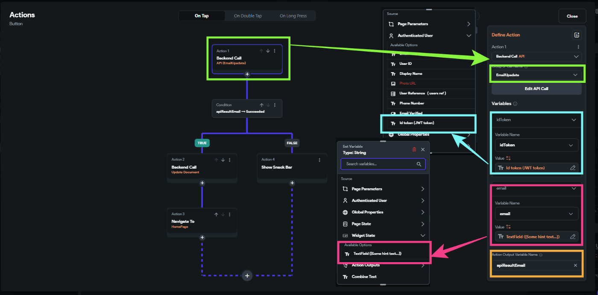Move Action 1 down with arrow icon
This screenshot has width=598, height=295.
[x=268, y=51]
